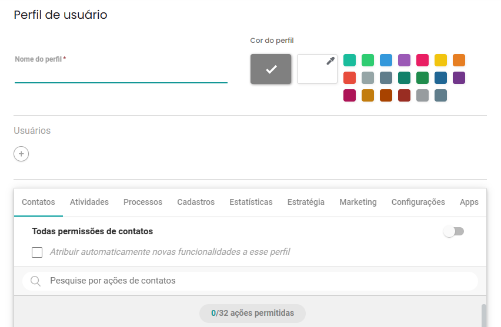Select the pink color swatch
Viewport: 501px width, 327px height.
click(422, 60)
